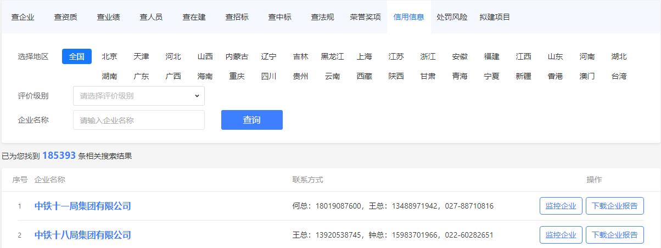
Task: Choose the 山西 region
Action: [205, 56]
